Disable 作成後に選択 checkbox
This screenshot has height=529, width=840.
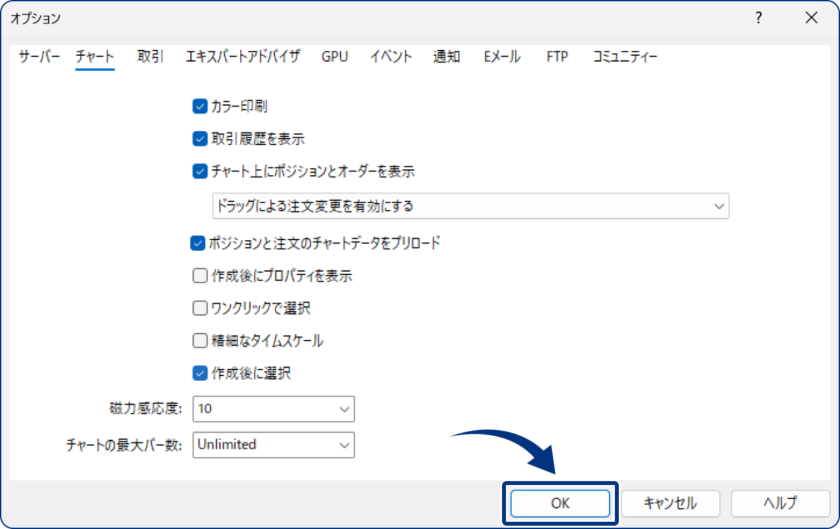click(199, 373)
